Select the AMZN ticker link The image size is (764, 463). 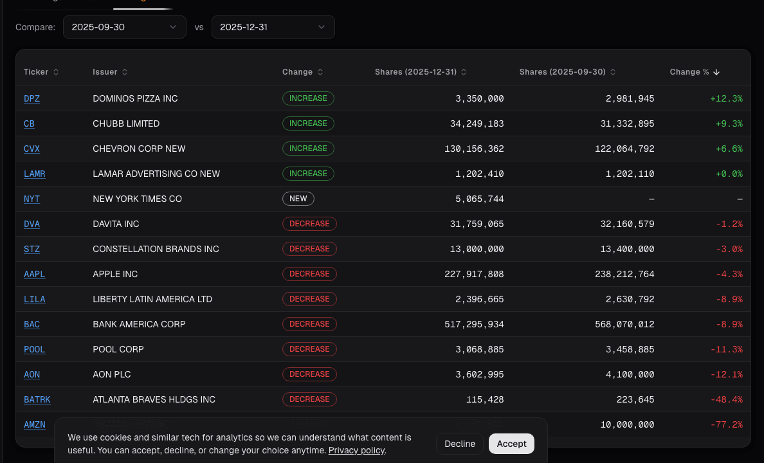[x=35, y=424]
